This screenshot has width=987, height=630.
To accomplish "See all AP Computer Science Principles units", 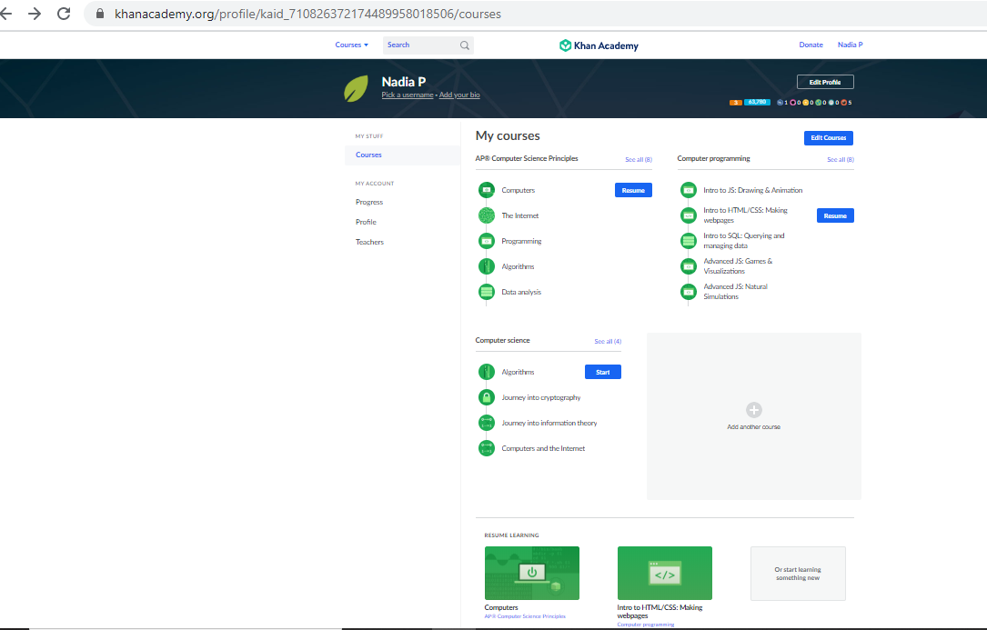I will (x=639, y=160).
